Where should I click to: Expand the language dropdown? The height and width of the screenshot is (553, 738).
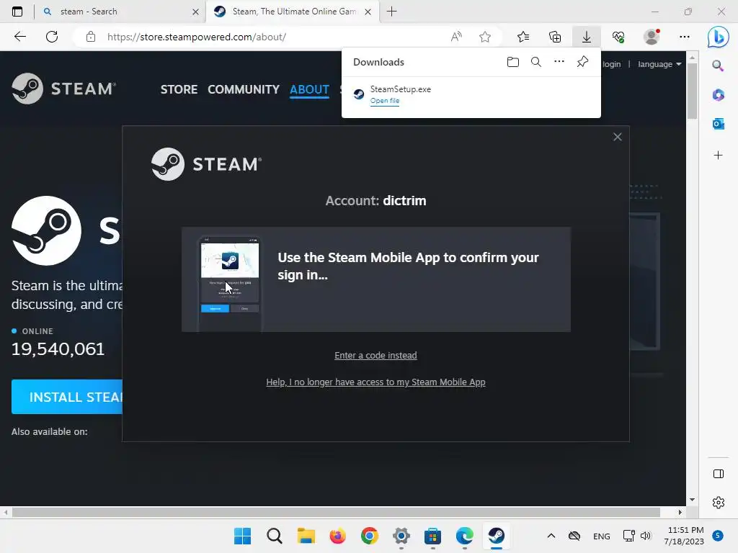pyautogui.click(x=659, y=64)
